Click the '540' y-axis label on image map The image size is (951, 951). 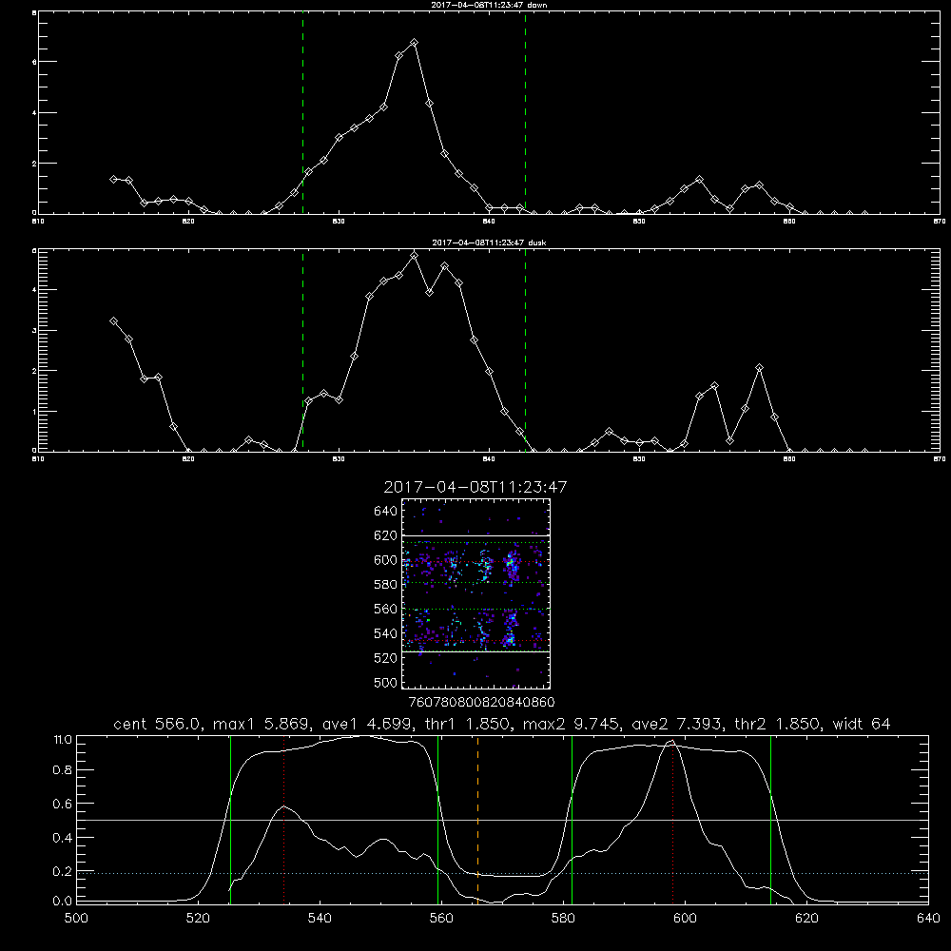(386, 633)
